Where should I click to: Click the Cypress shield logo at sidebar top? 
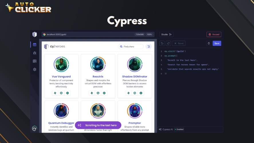(34, 34)
